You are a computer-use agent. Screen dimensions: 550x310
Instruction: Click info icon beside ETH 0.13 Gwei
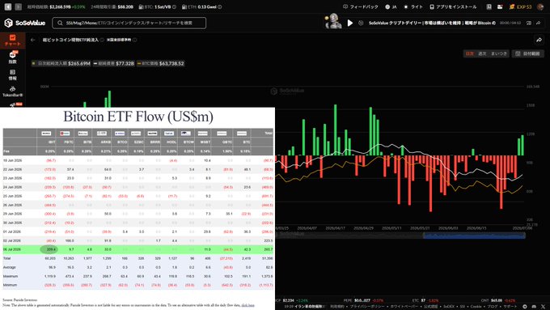[220, 6]
